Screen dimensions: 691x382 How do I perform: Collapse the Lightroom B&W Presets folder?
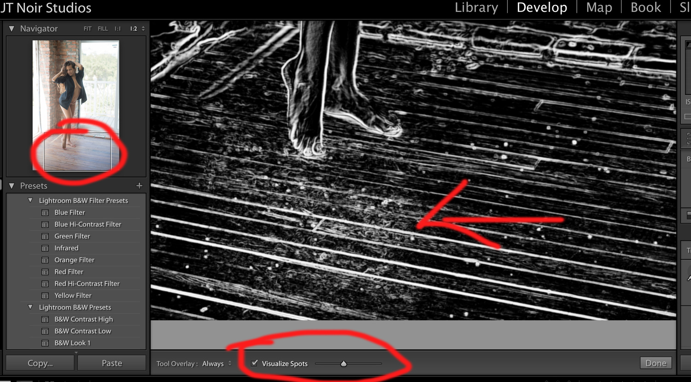[30, 307]
